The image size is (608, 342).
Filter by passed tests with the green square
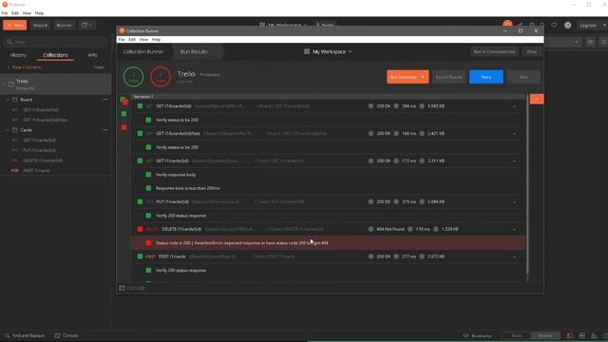pyautogui.click(x=124, y=114)
